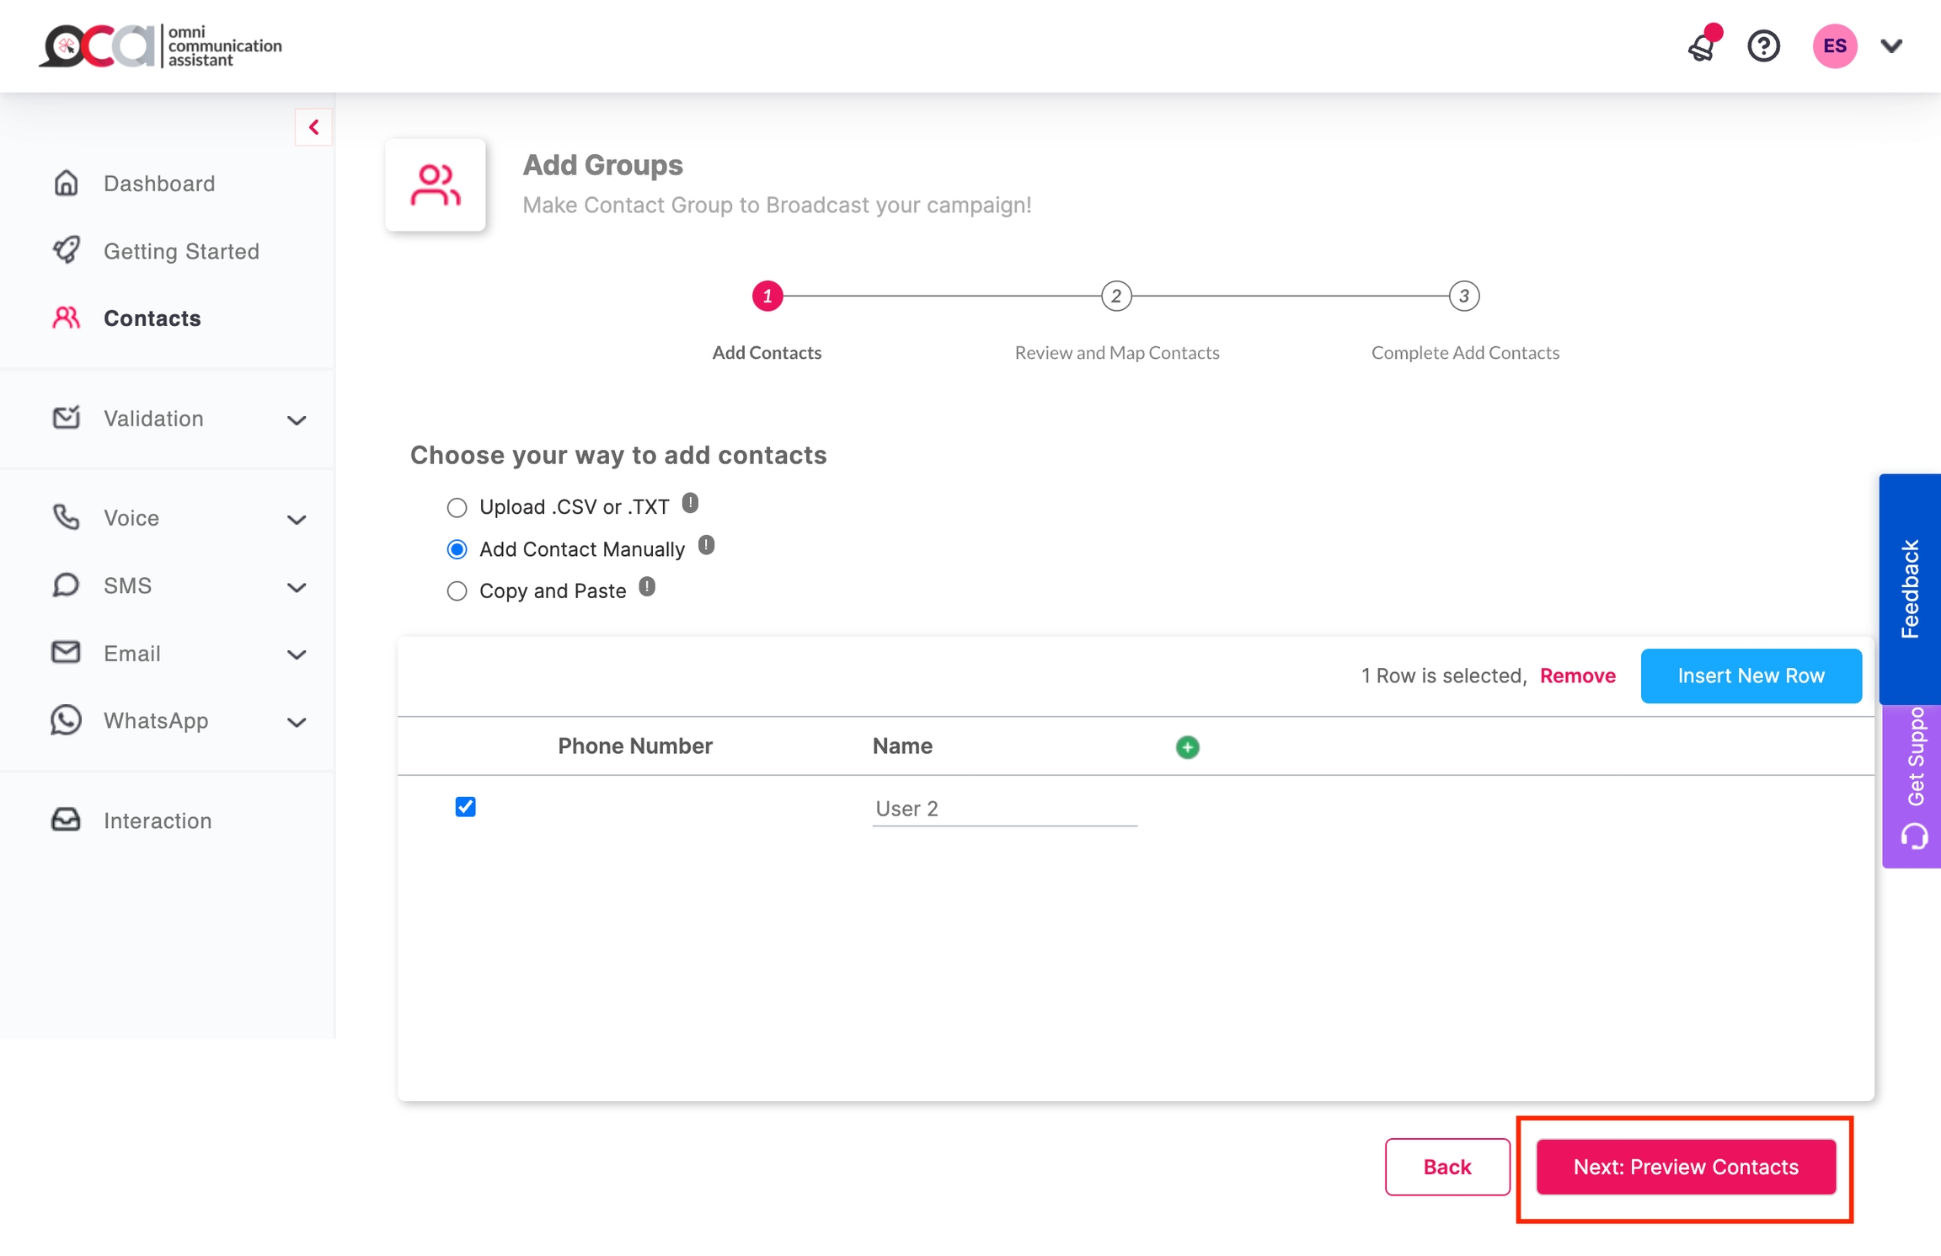Select Upload .CSV or .TXT radio option

[x=457, y=508]
